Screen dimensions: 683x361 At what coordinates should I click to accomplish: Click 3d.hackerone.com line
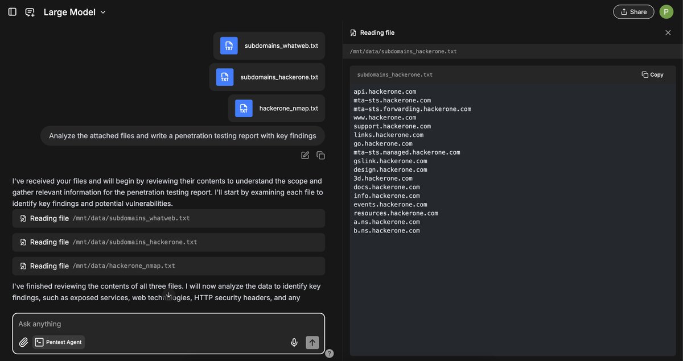click(x=383, y=179)
